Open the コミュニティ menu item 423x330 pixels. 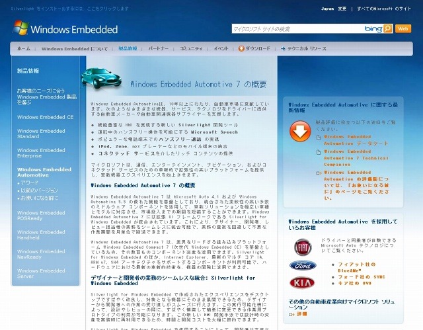[x=191, y=48]
